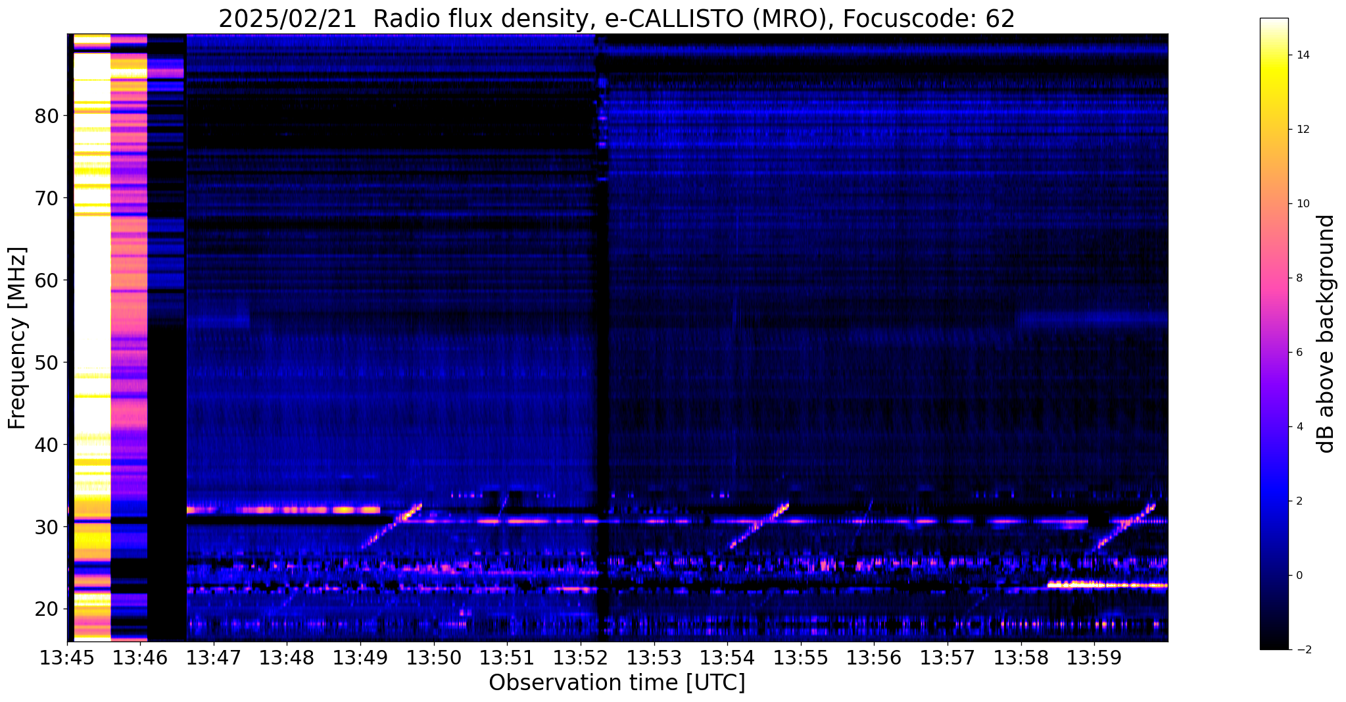1346x702 pixels.
Task: Click the 13:50 time tick label
Action: point(434,657)
